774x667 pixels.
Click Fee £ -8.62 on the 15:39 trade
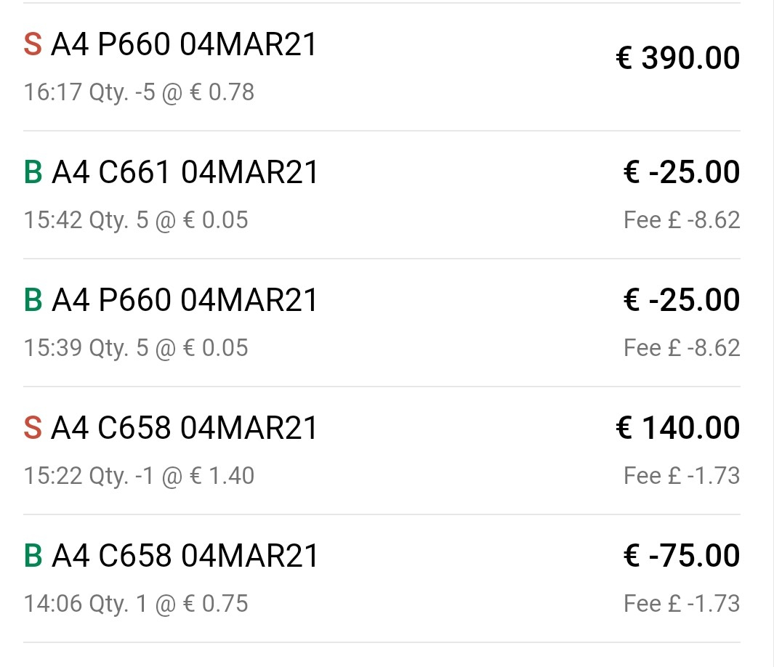coord(682,348)
